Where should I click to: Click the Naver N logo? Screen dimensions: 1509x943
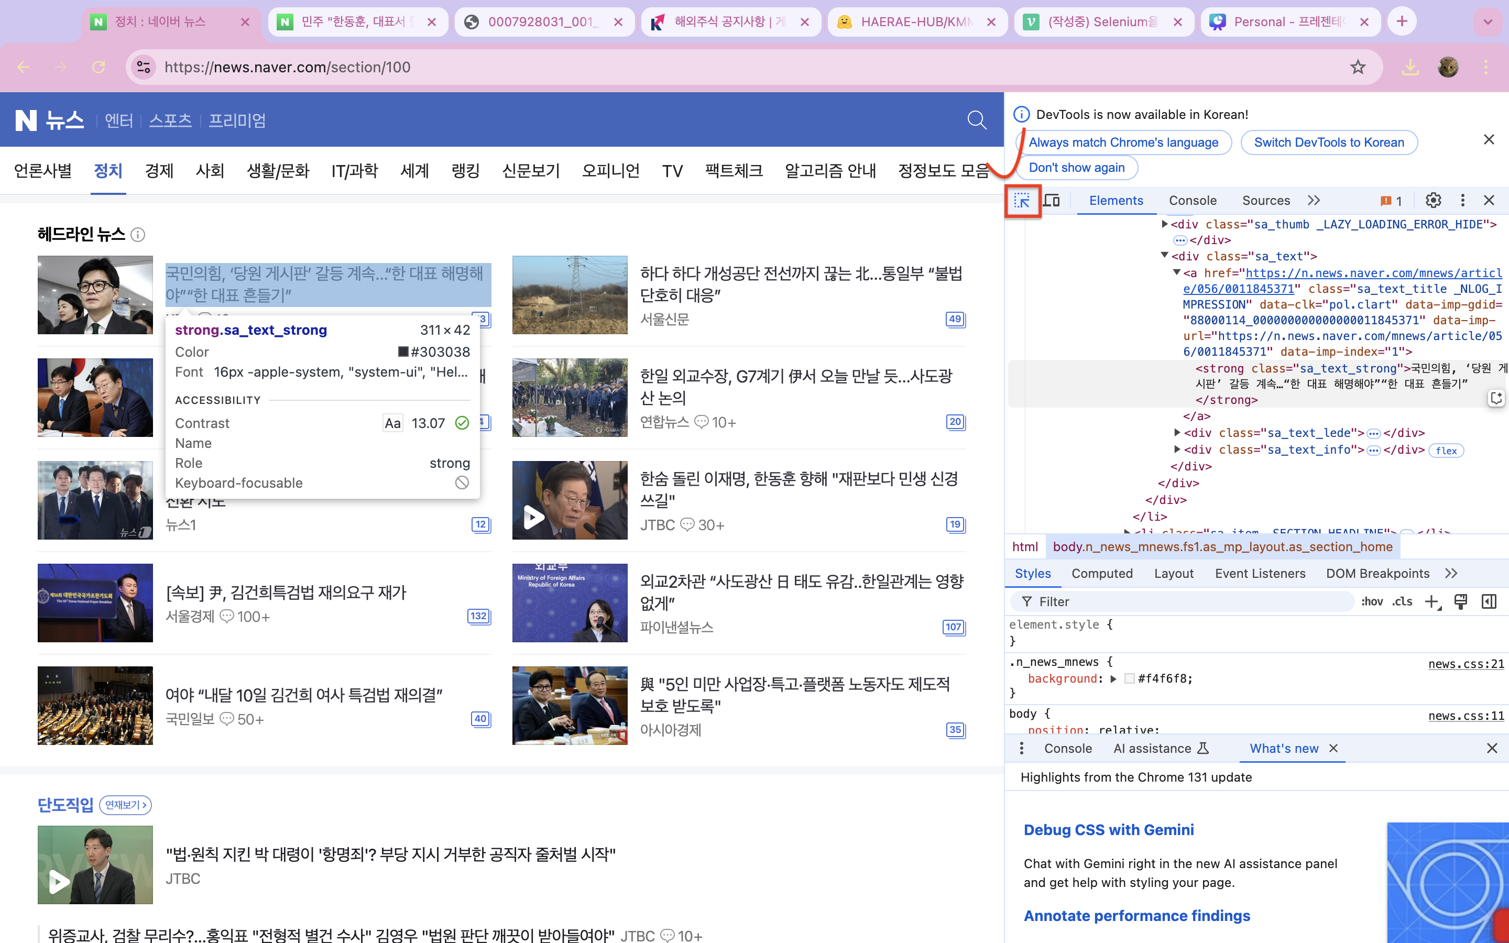tap(26, 120)
